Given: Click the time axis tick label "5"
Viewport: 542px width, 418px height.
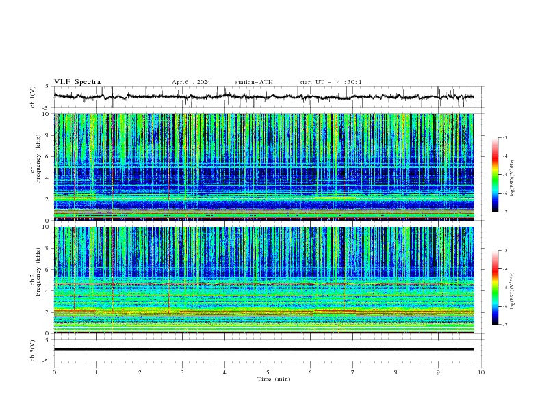Looking at the screenshot, I should [x=268, y=372].
